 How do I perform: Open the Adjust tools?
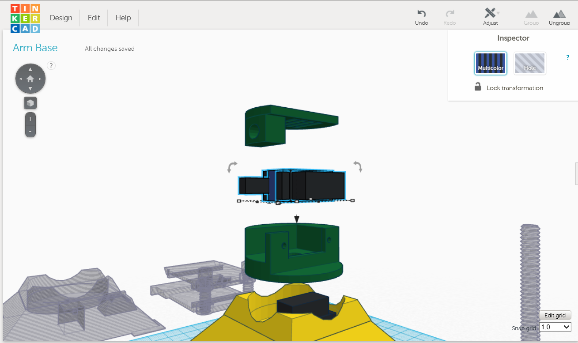(491, 18)
